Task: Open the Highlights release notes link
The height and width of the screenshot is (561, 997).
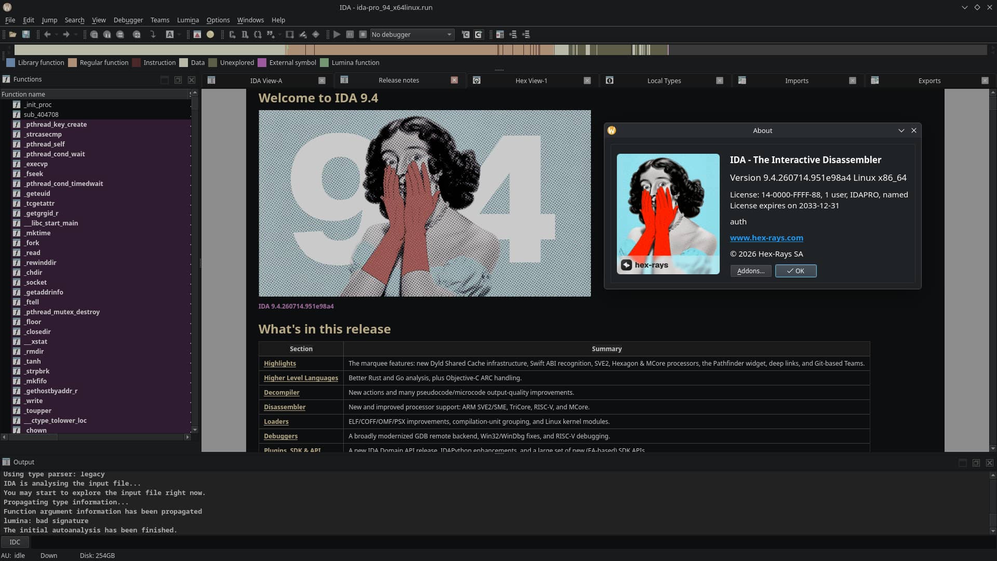Action: click(280, 363)
